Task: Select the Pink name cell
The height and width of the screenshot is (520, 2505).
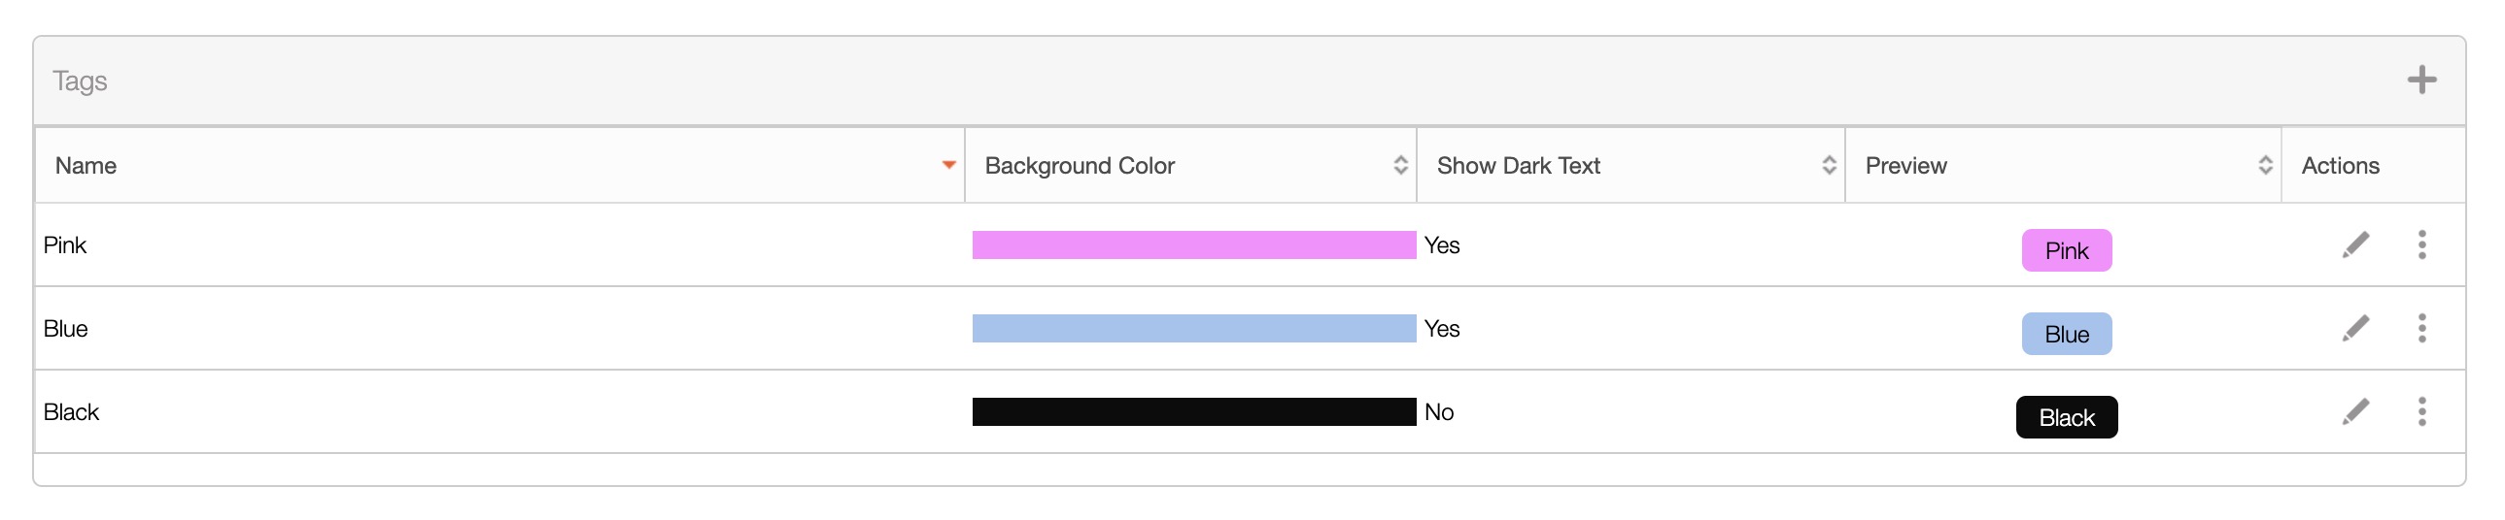Action: [65, 245]
